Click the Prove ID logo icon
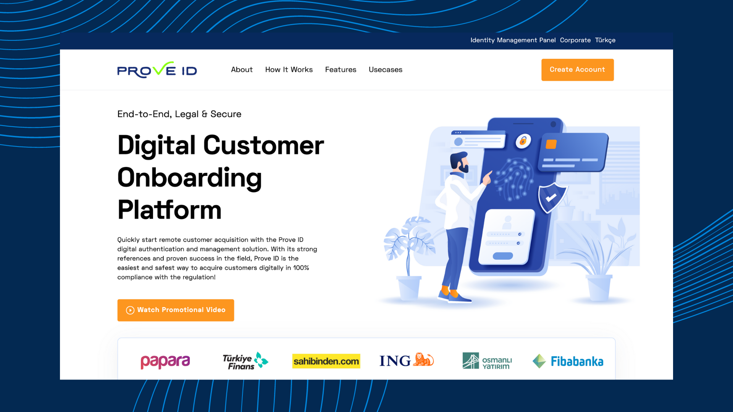733x412 pixels. [158, 69]
